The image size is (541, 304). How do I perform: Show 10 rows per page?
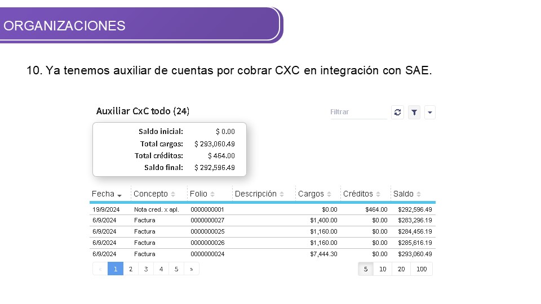pyautogui.click(x=383, y=269)
